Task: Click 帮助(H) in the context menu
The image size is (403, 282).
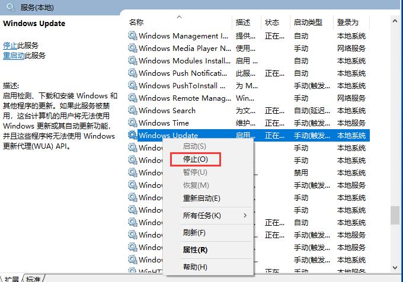Action: (195, 267)
